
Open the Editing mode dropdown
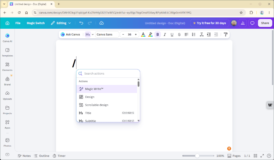61,23
